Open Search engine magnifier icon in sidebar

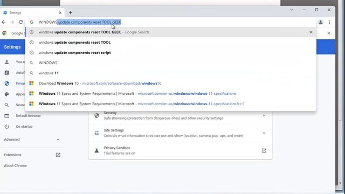(6, 105)
